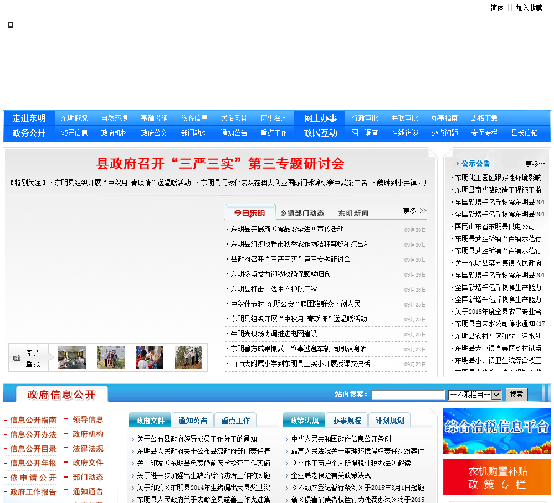Open news 山师大附属小学到东明县三实小
This screenshot has width=554, height=503.
300,364
